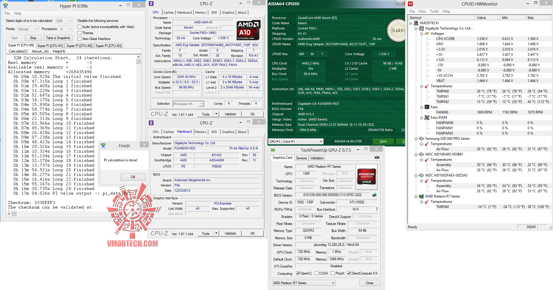Viewport: 553px width, 290px height.
Task: Click the Gigabyte Temperatures thermometer icon
Action: pos(427,86)
